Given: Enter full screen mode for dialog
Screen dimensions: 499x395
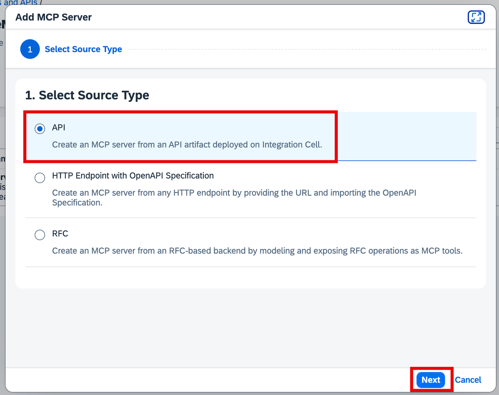Looking at the screenshot, I should [x=476, y=17].
